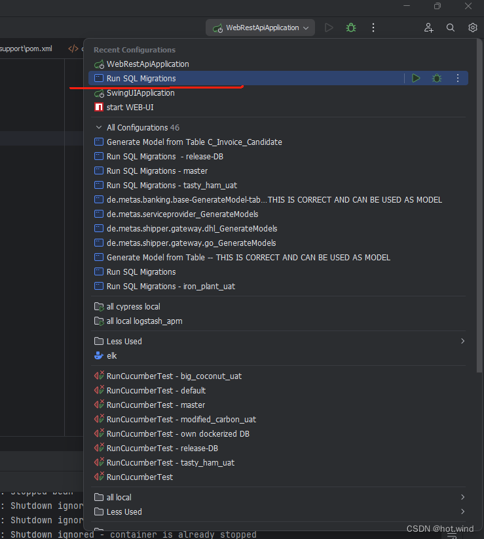484x539 pixels.
Task: Select RunCucumberTest - release-DB
Action: point(278,449)
